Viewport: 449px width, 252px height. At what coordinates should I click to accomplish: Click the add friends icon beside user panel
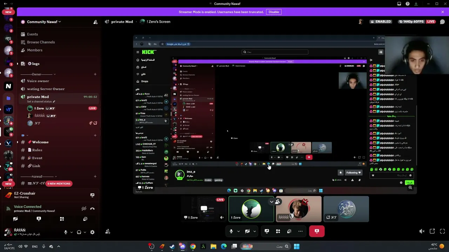click(108, 231)
